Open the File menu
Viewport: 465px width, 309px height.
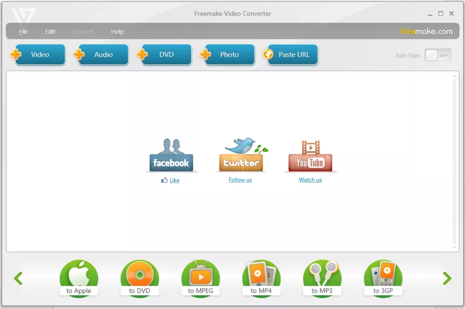[x=24, y=31]
